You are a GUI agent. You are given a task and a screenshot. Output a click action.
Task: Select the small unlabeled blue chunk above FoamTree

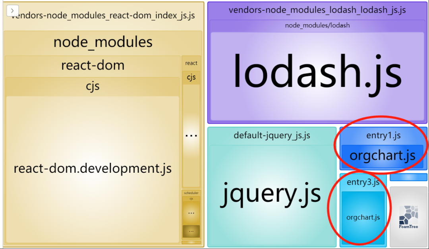coord(408,177)
